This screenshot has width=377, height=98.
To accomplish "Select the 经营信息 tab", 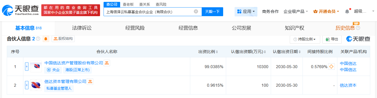I will click(188, 28).
